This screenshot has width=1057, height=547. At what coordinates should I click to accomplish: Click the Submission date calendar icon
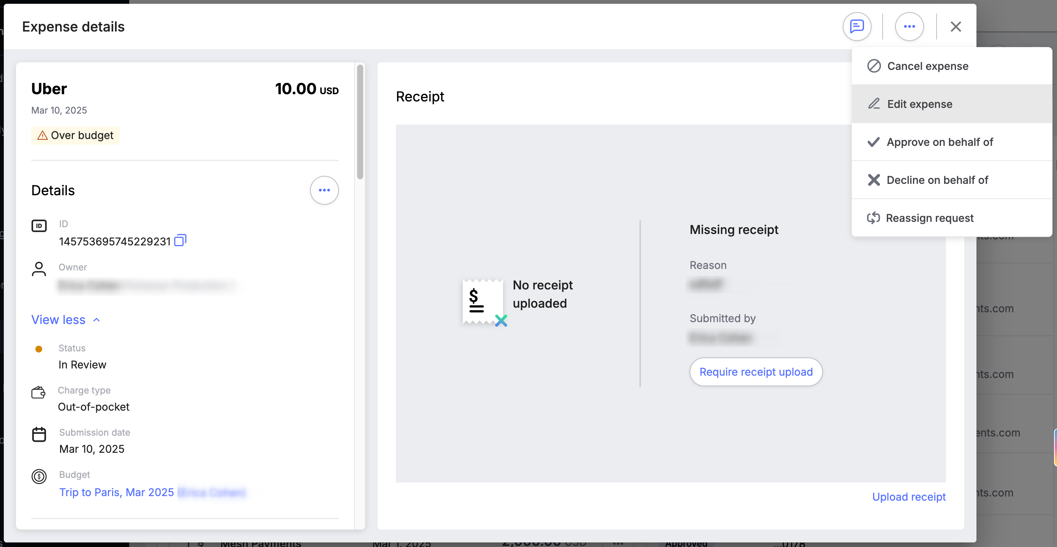click(x=39, y=435)
